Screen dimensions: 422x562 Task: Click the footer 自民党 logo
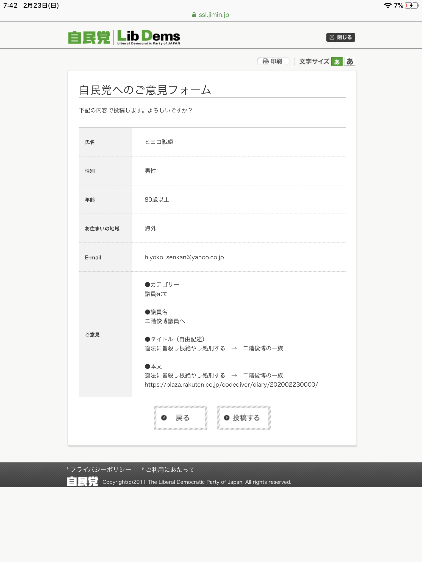point(82,481)
